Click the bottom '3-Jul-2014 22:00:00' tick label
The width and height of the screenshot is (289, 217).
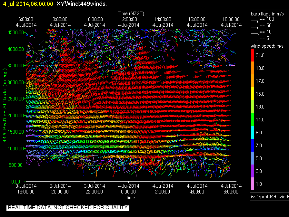tap(95, 189)
